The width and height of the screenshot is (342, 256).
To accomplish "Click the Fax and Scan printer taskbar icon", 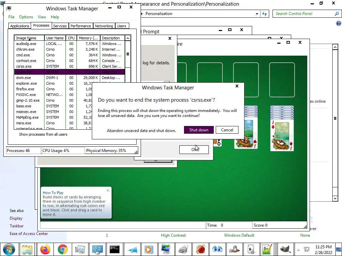I will [x=184, y=249].
